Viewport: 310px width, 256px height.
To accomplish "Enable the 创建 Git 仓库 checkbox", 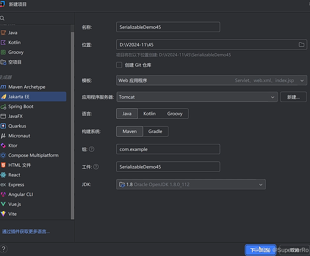I will (119, 65).
